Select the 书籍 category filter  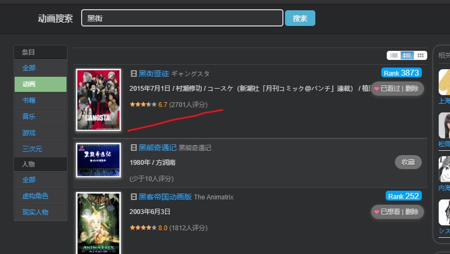[41, 101]
